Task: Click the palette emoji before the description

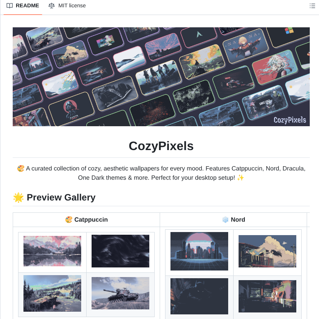Action: pyautogui.click(x=20, y=169)
